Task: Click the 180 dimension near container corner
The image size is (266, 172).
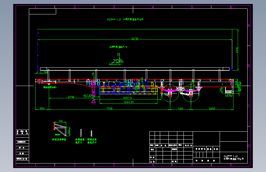Action: 46,72
